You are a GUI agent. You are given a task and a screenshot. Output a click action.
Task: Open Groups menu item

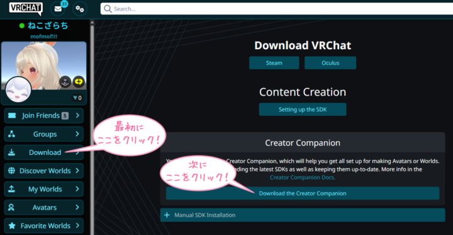pyautogui.click(x=43, y=134)
